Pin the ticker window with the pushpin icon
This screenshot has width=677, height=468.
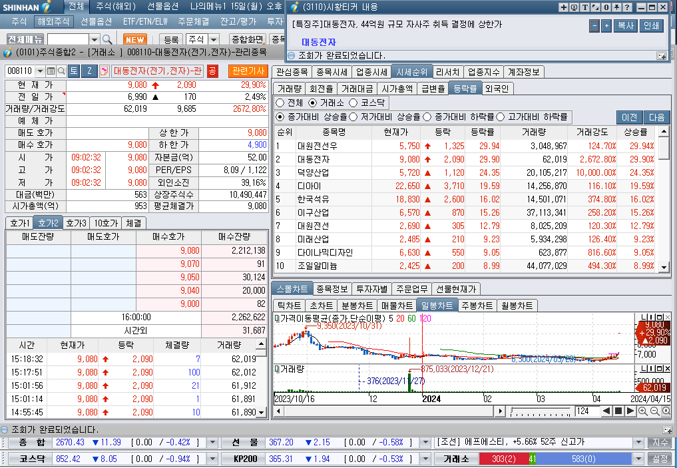[x=616, y=7]
